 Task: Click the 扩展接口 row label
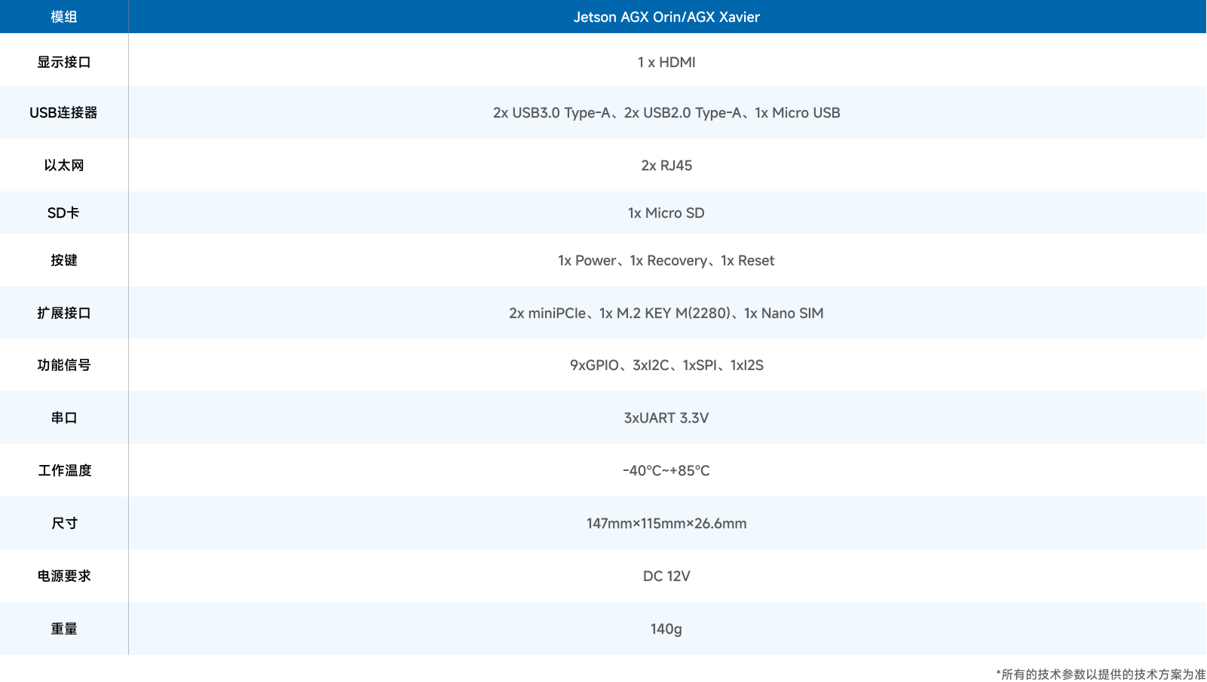(64, 313)
